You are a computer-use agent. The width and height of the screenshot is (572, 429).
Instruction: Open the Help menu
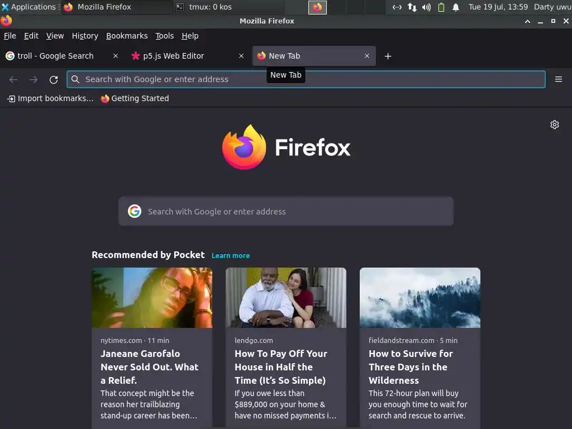coord(190,36)
